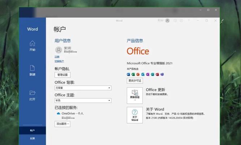Minimize the outer window

click(201, 10)
